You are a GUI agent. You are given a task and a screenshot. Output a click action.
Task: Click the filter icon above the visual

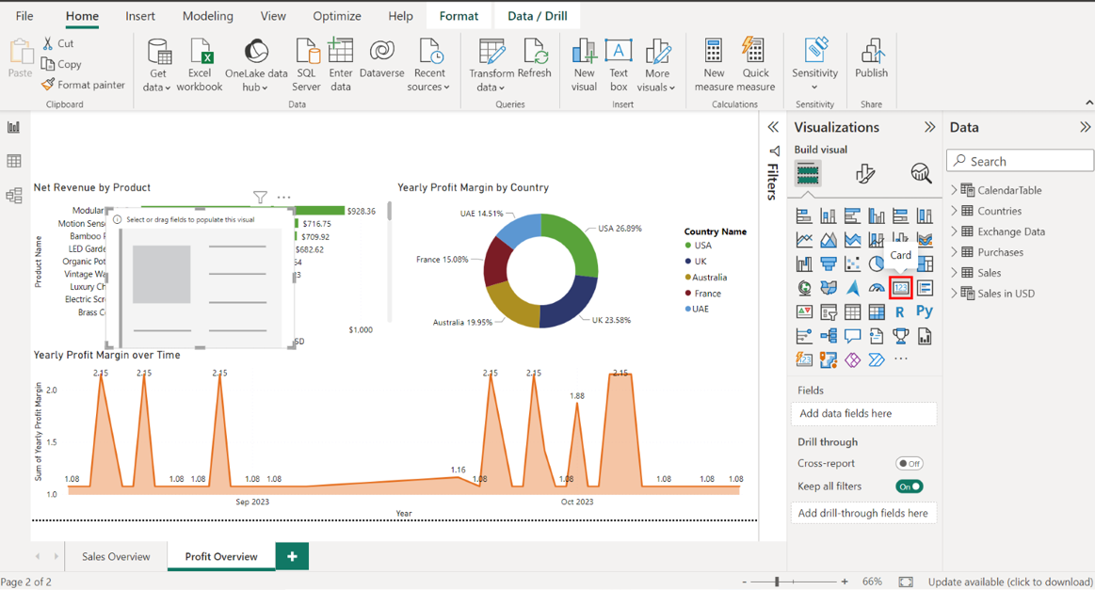click(260, 197)
